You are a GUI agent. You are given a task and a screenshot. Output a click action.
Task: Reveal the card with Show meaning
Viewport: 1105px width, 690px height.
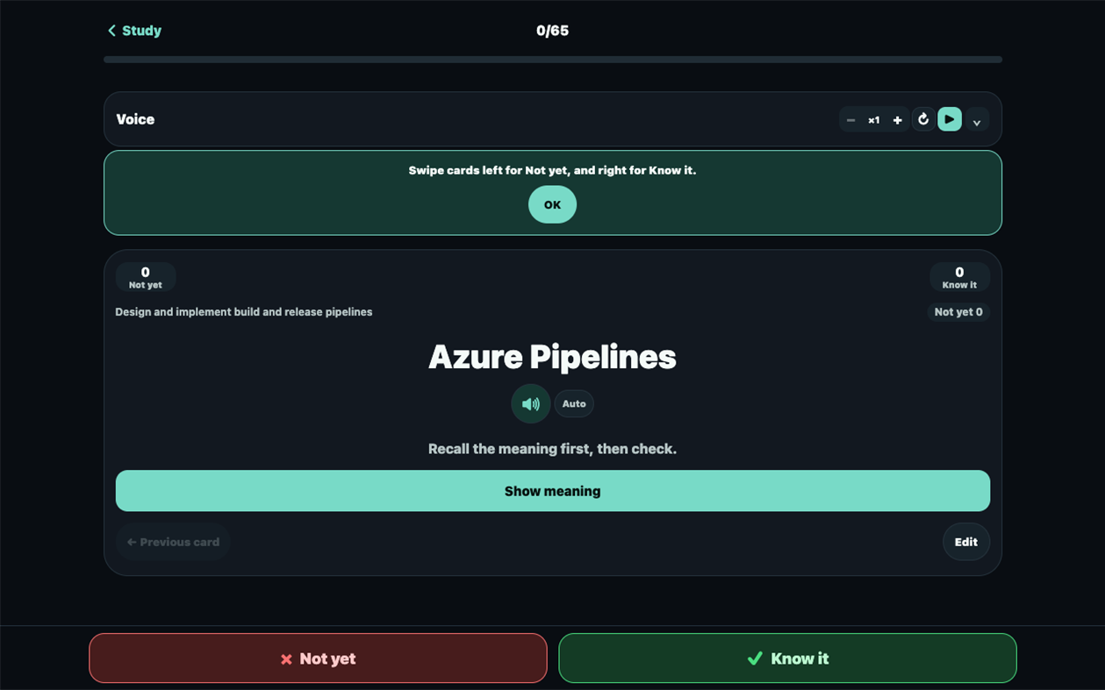[553, 491]
